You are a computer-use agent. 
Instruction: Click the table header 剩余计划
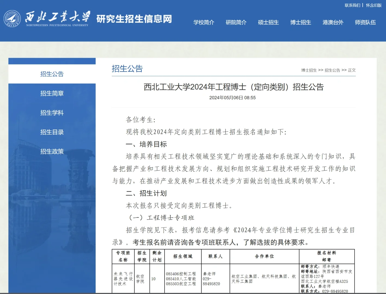[x=157, y=256]
